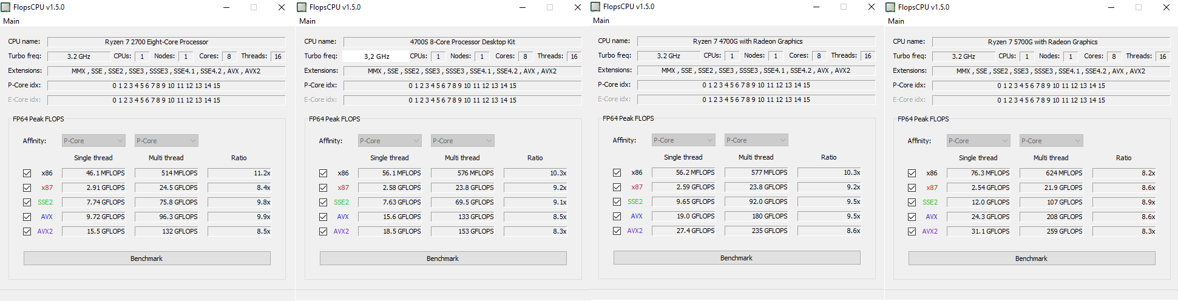Screen dimensions: 1178x301
Task: Click the FlopsCPU title bar icon of the Ryzen 7 5700G window
Action: coord(890,7)
